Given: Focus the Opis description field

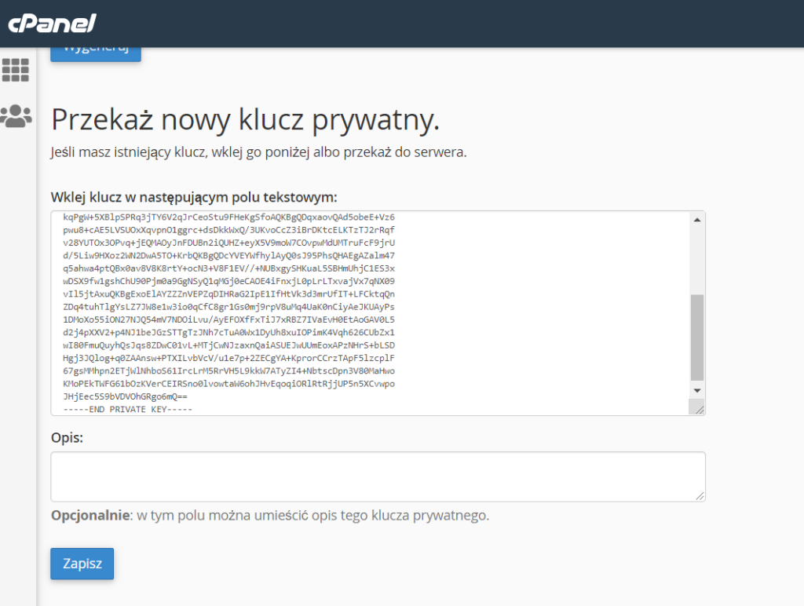Looking at the screenshot, I should click(x=378, y=476).
